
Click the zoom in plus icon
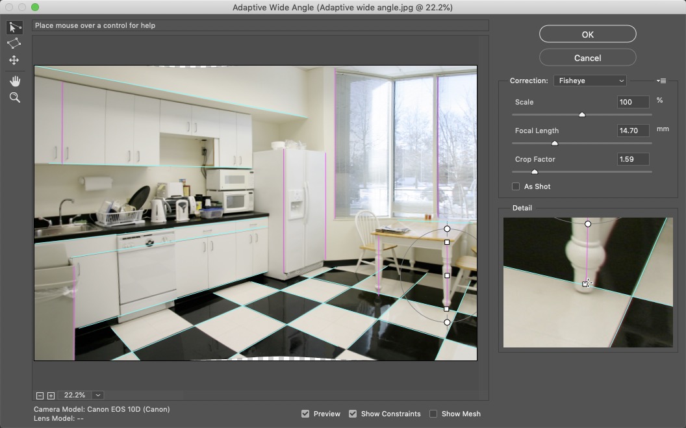51,396
